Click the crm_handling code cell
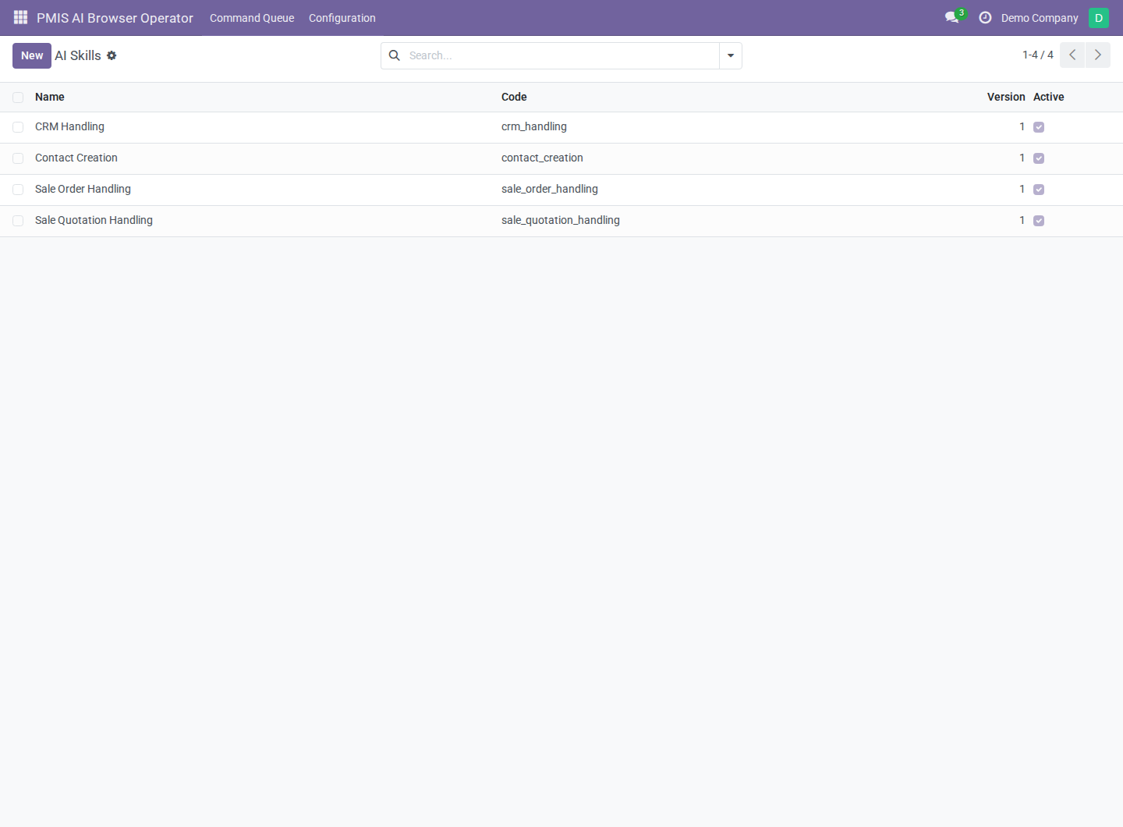This screenshot has width=1123, height=827. [x=534, y=126]
